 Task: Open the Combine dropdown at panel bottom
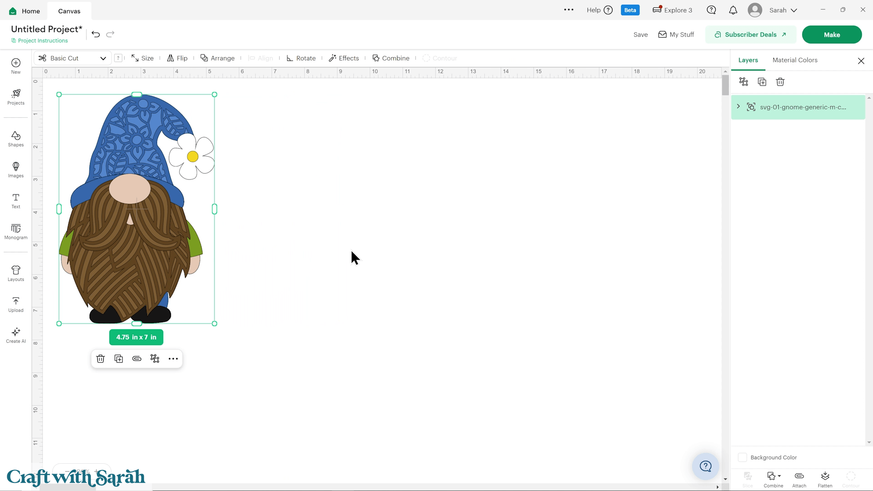coord(773,480)
